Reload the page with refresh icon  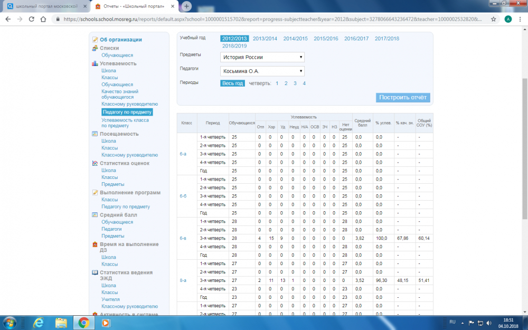31,19
